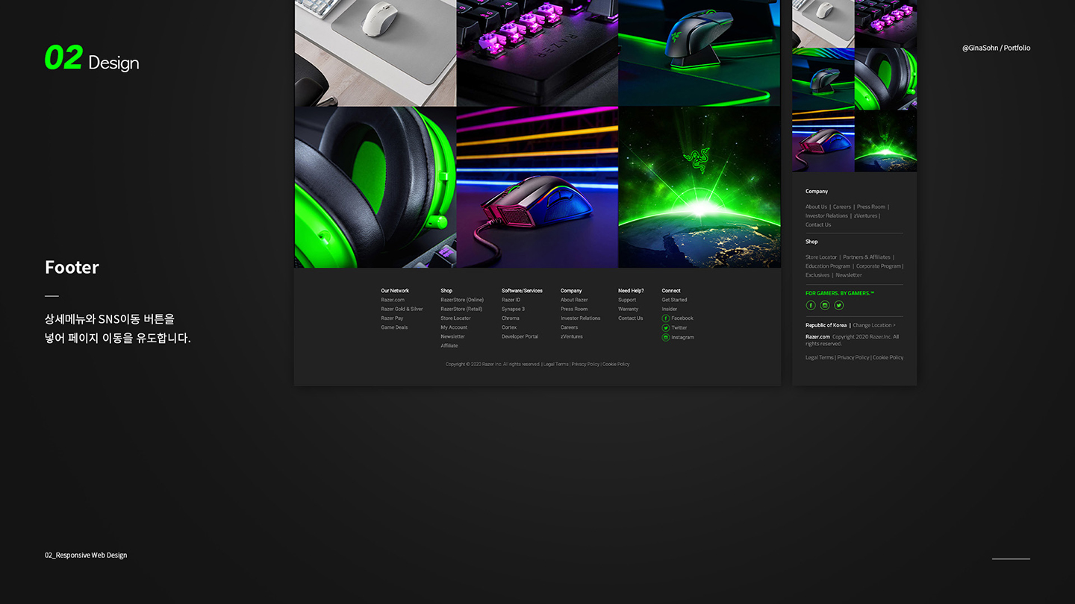Click the Facebook icon in the footer
Image resolution: width=1075 pixels, height=604 pixels.
tap(665, 318)
